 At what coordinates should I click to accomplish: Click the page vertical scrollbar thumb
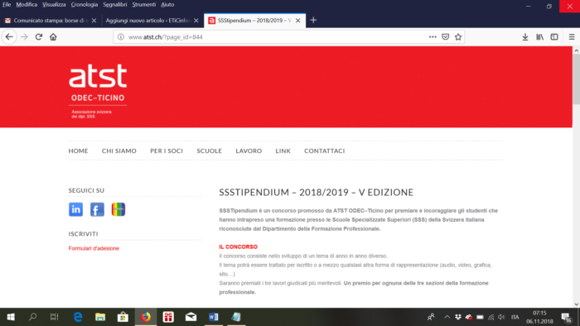click(577, 79)
